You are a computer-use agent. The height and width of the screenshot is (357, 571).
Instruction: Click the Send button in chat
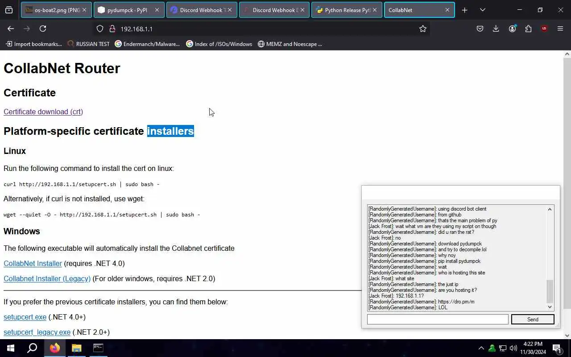click(533, 319)
